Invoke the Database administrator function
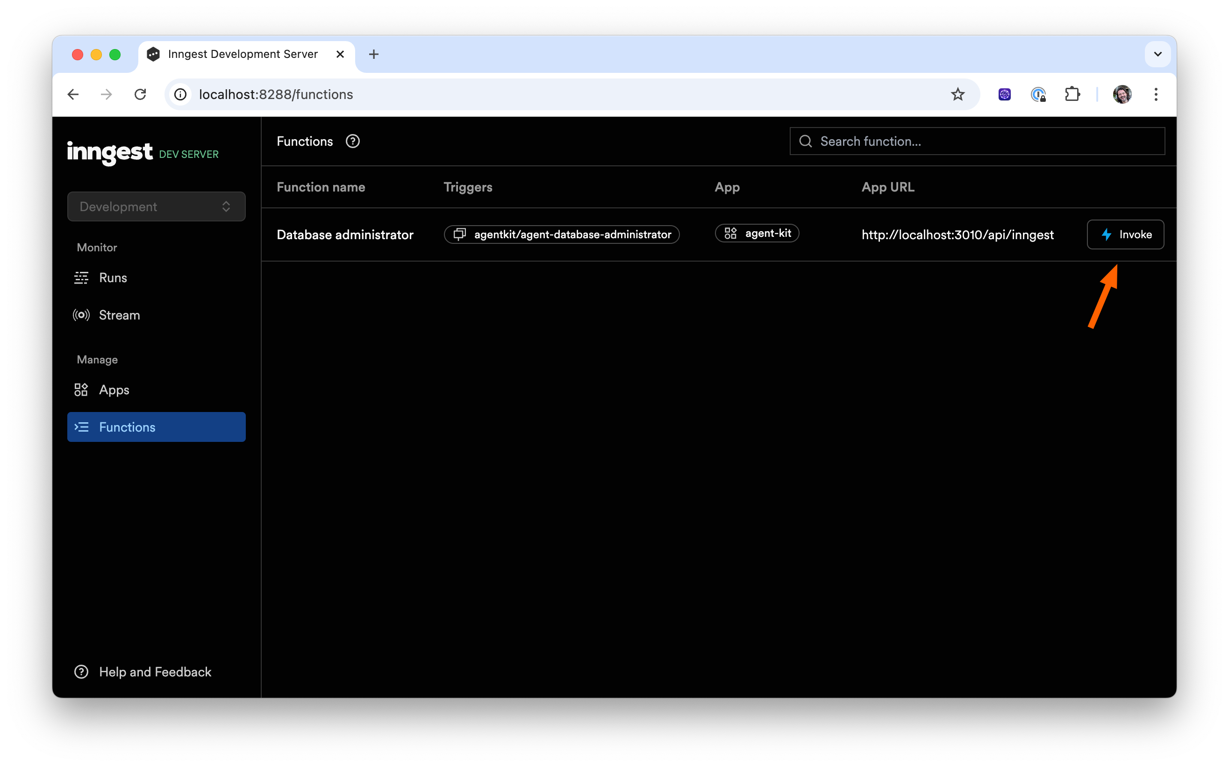Viewport: 1229px width, 767px height. pos(1125,234)
